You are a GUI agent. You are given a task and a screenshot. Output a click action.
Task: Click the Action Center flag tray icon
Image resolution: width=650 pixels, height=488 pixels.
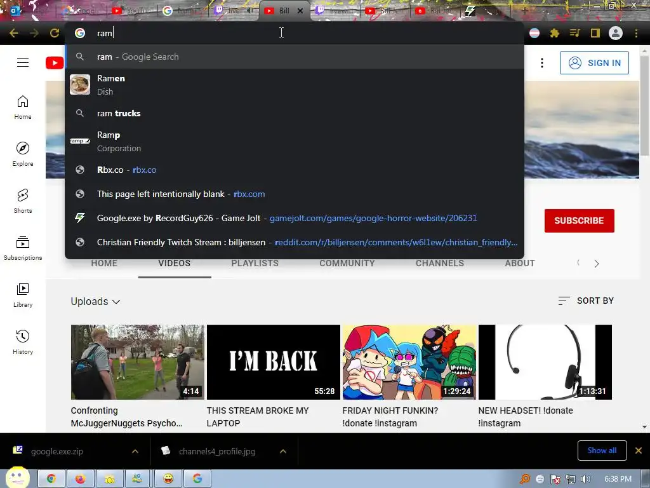pyautogui.click(x=555, y=479)
